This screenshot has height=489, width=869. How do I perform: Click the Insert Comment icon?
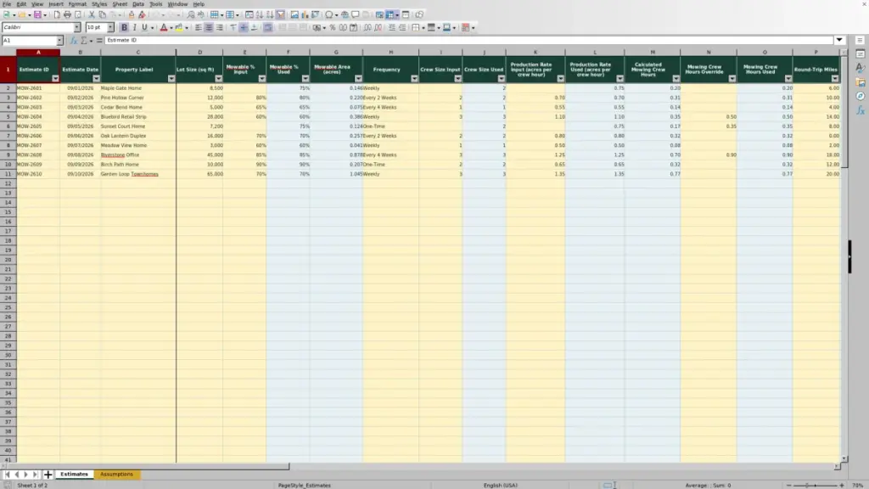[x=356, y=14]
